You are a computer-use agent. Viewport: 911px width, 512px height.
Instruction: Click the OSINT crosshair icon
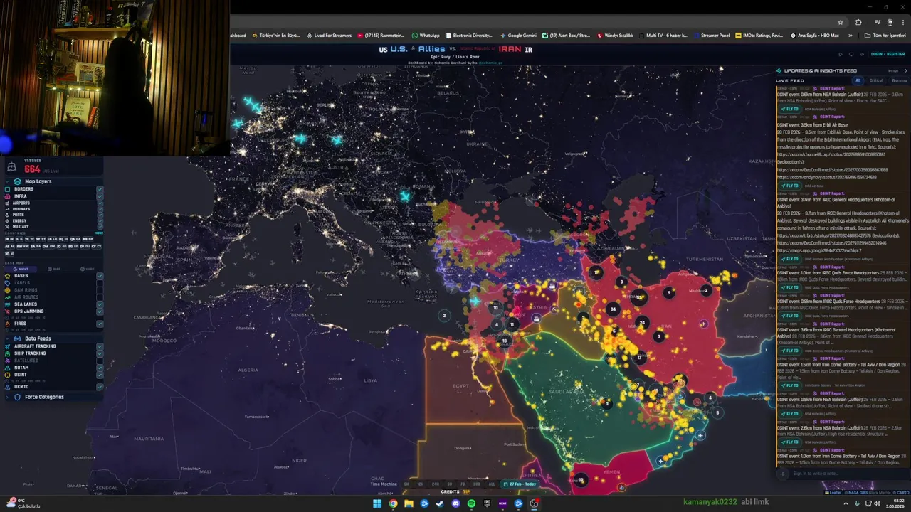(8, 375)
